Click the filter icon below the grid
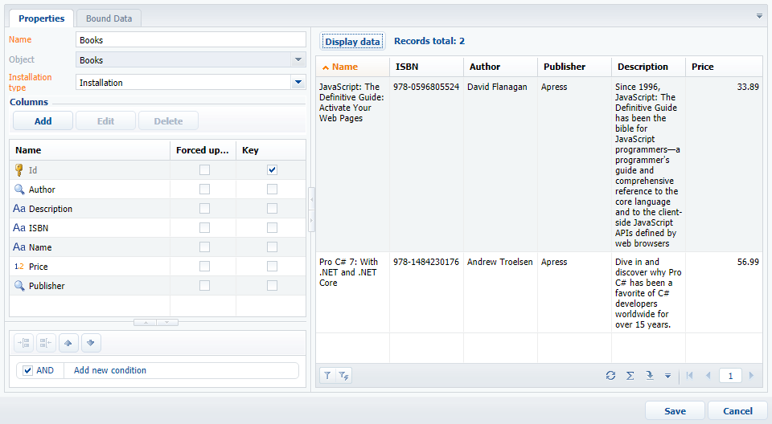The width and height of the screenshot is (772, 424). (x=327, y=375)
